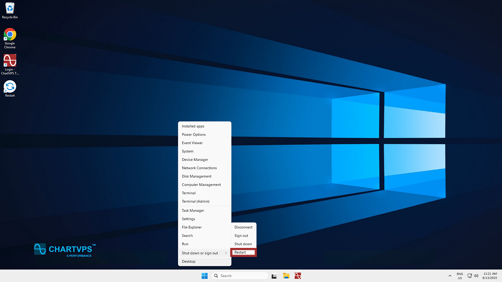Viewport: 502px width, 282px height.
Task: Open the ENG US language switcher
Action: click(460, 276)
